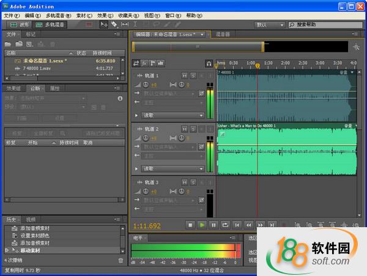Mute track 1 with M button
The width and height of the screenshot is (367, 276).
185,76
